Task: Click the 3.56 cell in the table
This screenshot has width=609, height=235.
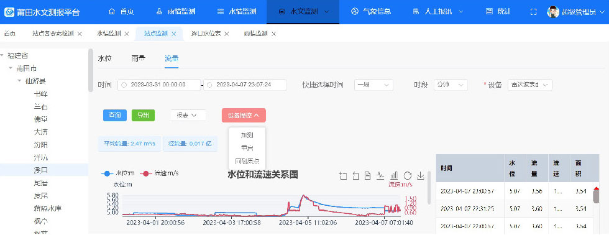Action: click(x=537, y=191)
